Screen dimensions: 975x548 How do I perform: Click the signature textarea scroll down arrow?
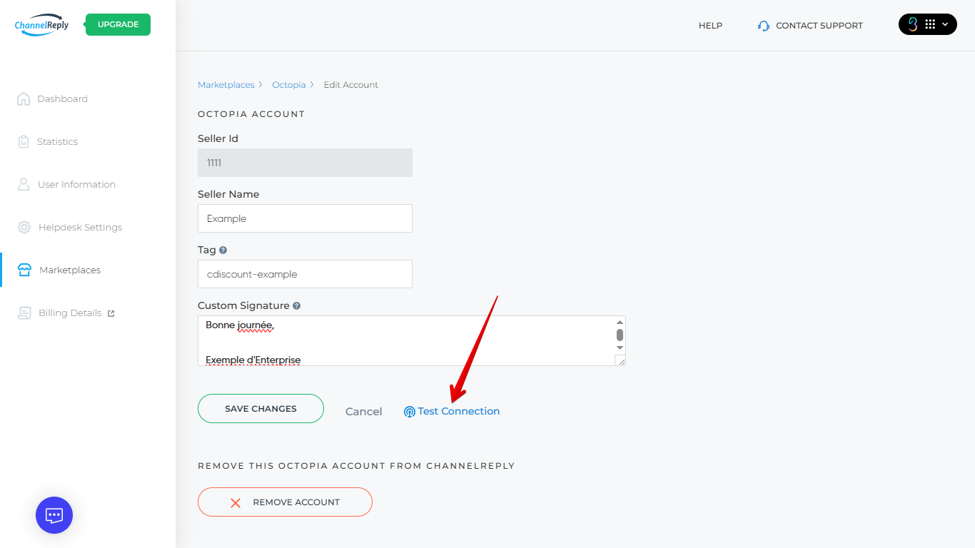point(620,347)
